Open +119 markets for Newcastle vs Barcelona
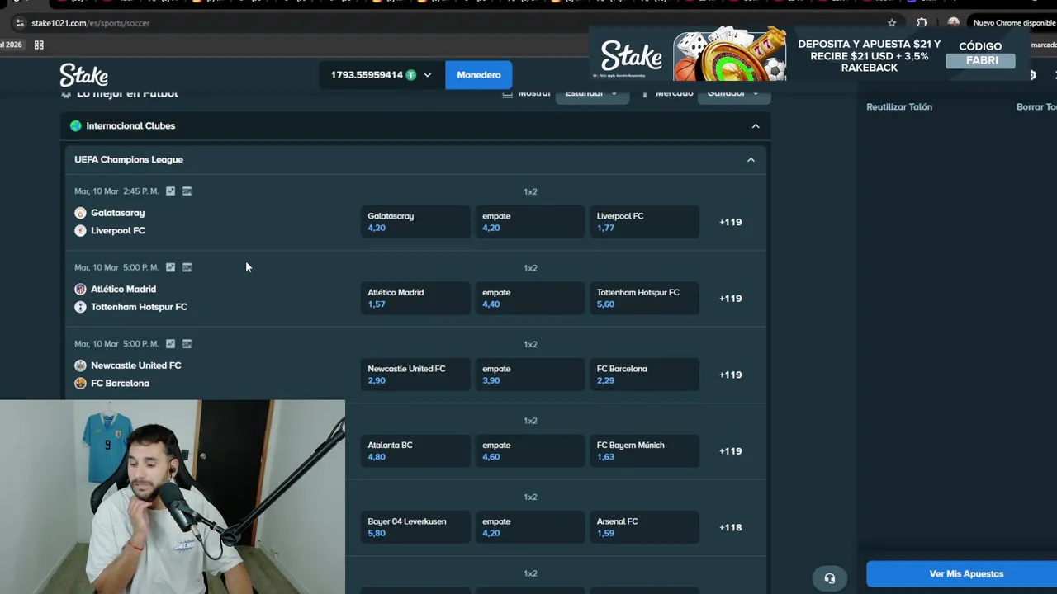The height and width of the screenshot is (594, 1057). click(731, 375)
